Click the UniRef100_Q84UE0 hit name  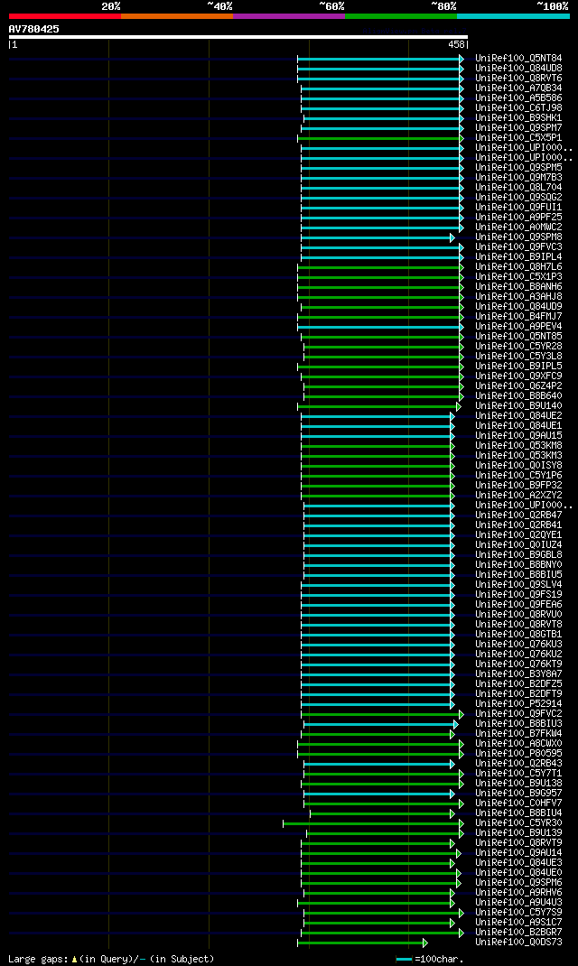pos(518,872)
